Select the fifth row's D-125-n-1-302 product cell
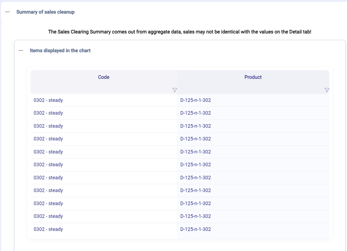The width and height of the screenshot is (347, 251). click(x=196, y=152)
